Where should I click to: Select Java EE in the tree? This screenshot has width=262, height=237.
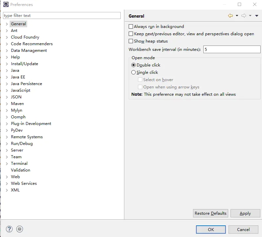coord(18,77)
